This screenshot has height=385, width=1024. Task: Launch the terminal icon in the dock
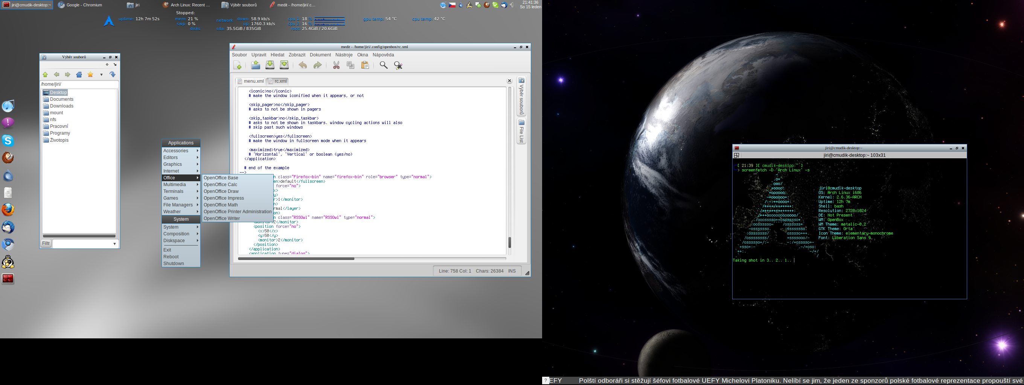[x=8, y=279]
